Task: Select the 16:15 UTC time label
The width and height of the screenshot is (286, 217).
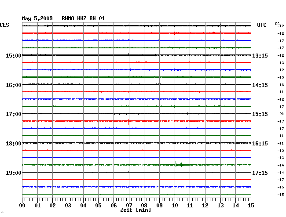Action: point(260,144)
